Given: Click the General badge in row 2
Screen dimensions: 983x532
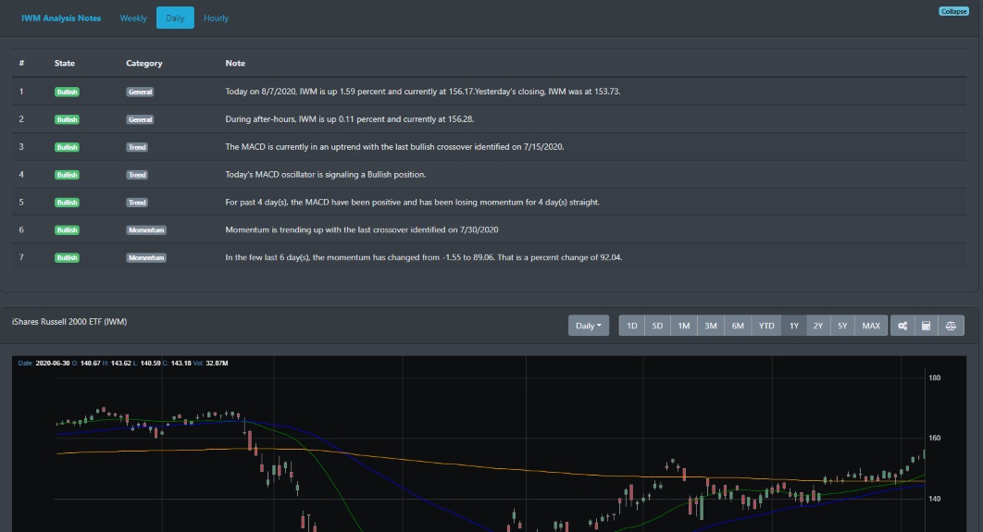Looking at the screenshot, I should pyautogui.click(x=140, y=119).
